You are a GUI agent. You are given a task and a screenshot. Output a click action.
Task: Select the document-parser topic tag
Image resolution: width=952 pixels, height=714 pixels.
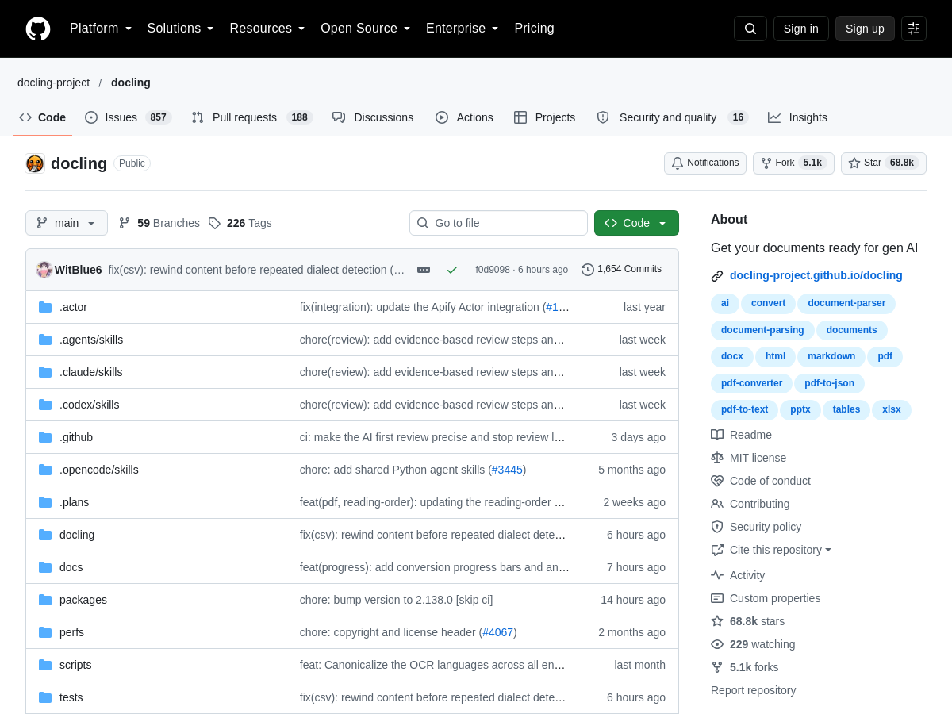tap(846, 304)
